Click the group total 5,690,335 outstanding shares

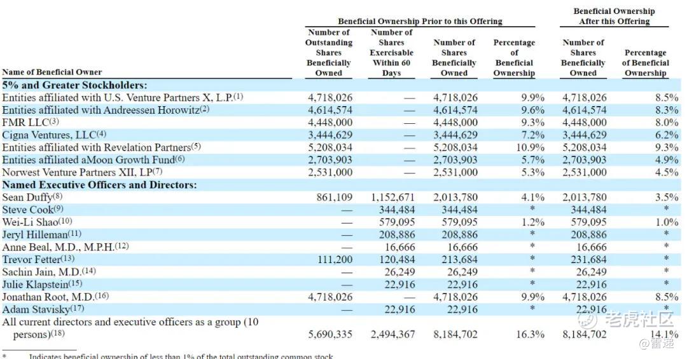tap(330, 335)
